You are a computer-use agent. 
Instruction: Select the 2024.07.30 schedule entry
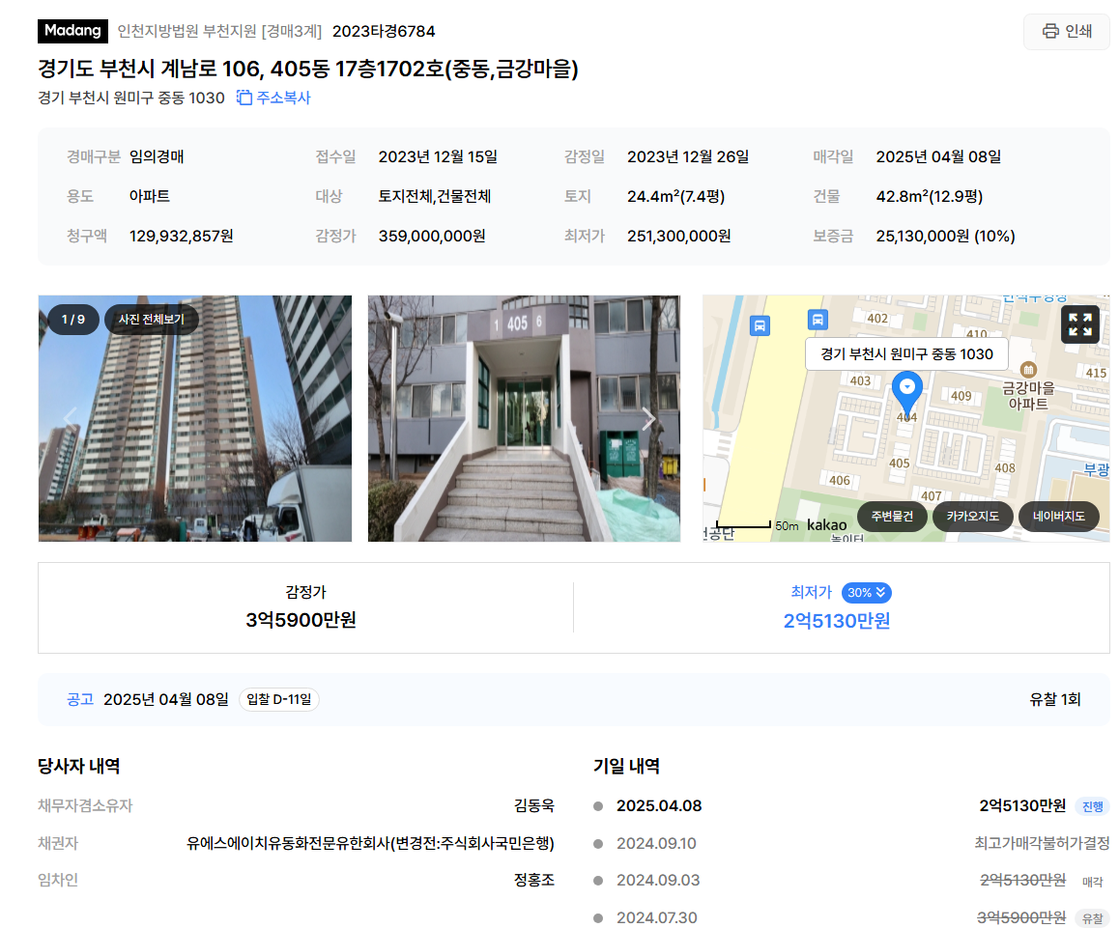coord(851,917)
